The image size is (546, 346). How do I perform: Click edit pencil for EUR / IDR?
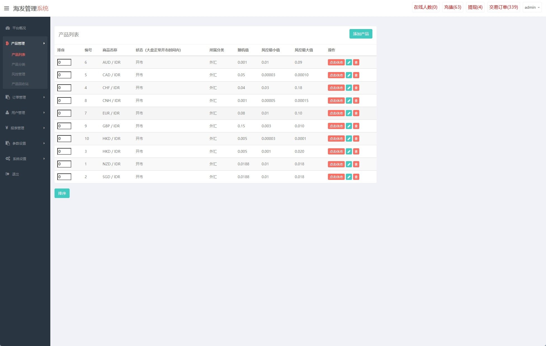(x=349, y=113)
